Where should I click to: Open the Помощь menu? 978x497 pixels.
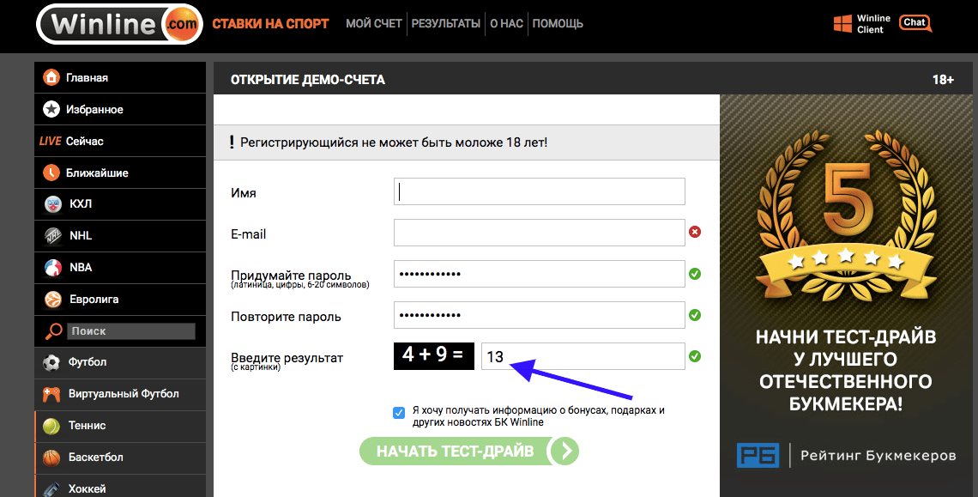[558, 24]
